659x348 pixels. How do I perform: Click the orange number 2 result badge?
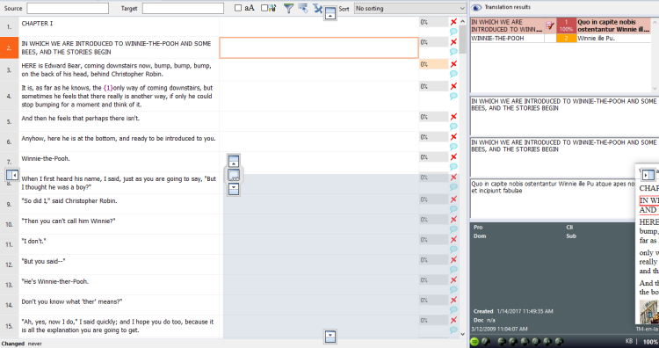pyautogui.click(x=566, y=39)
